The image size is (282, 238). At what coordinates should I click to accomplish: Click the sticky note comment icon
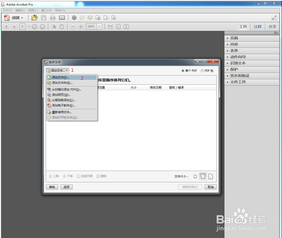[82, 18]
